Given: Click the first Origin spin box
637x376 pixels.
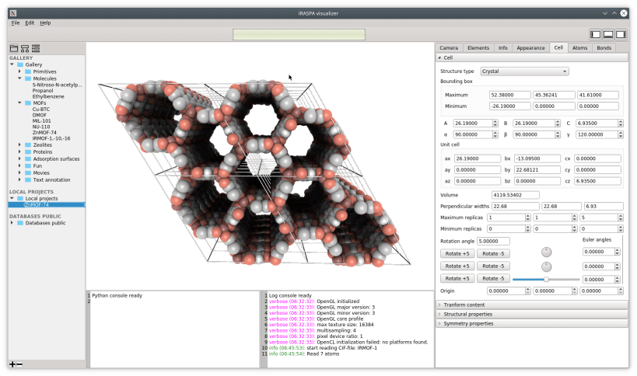Looking at the screenshot, I should coord(508,291).
